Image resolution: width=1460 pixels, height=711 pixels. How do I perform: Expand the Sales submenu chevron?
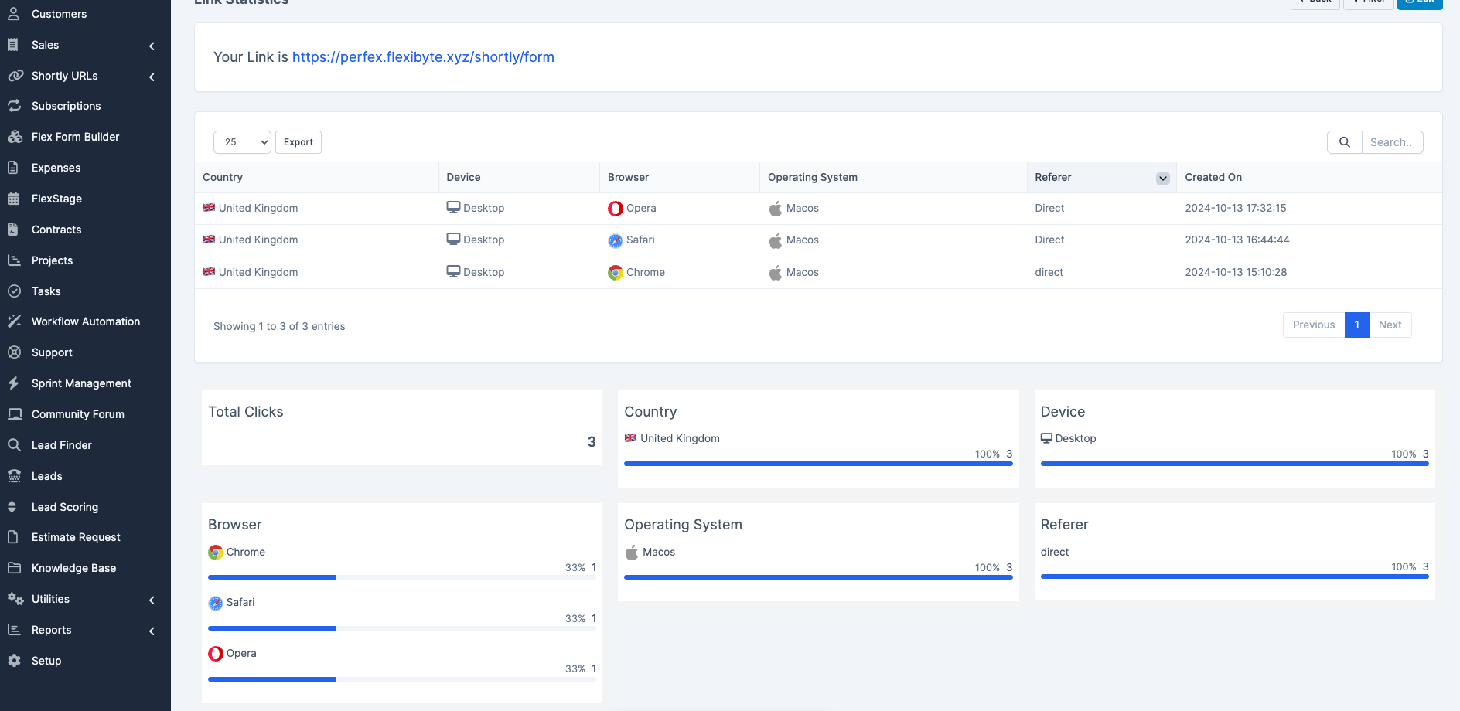click(x=152, y=46)
